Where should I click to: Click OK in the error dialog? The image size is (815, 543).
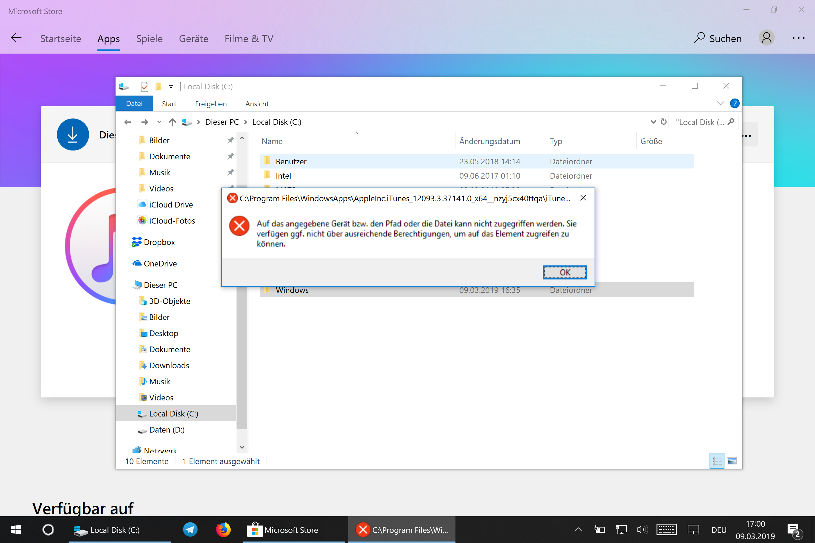[x=564, y=272]
